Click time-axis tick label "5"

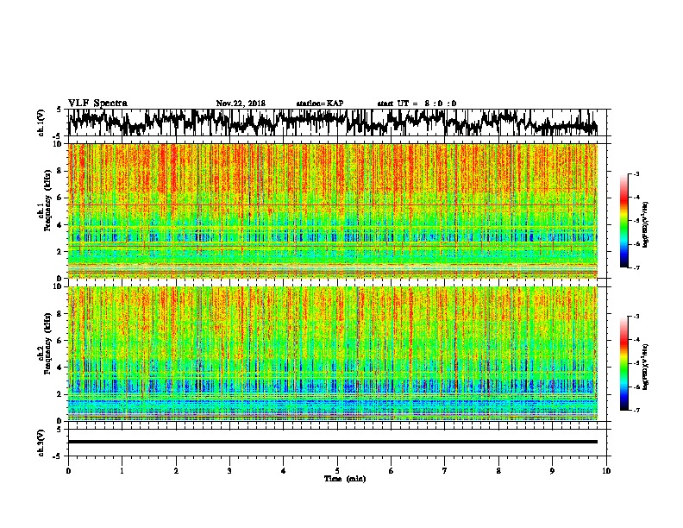(337, 471)
